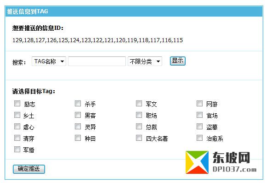Viewport: 266px width, 183px height.
Task: Check the 军婚 tag checkbox
Action: coord(17,150)
